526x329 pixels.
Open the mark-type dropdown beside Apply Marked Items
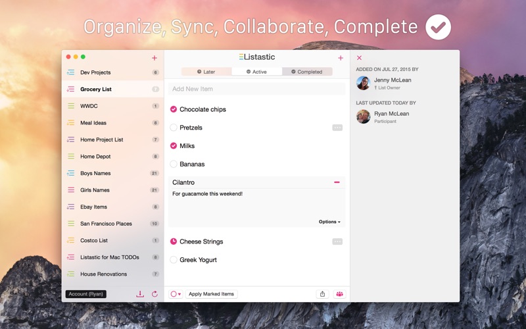[176, 294]
